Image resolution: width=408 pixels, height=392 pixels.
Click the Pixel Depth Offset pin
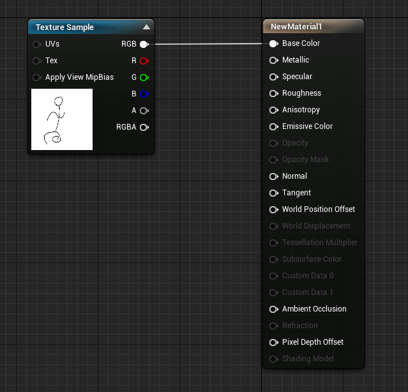273,342
